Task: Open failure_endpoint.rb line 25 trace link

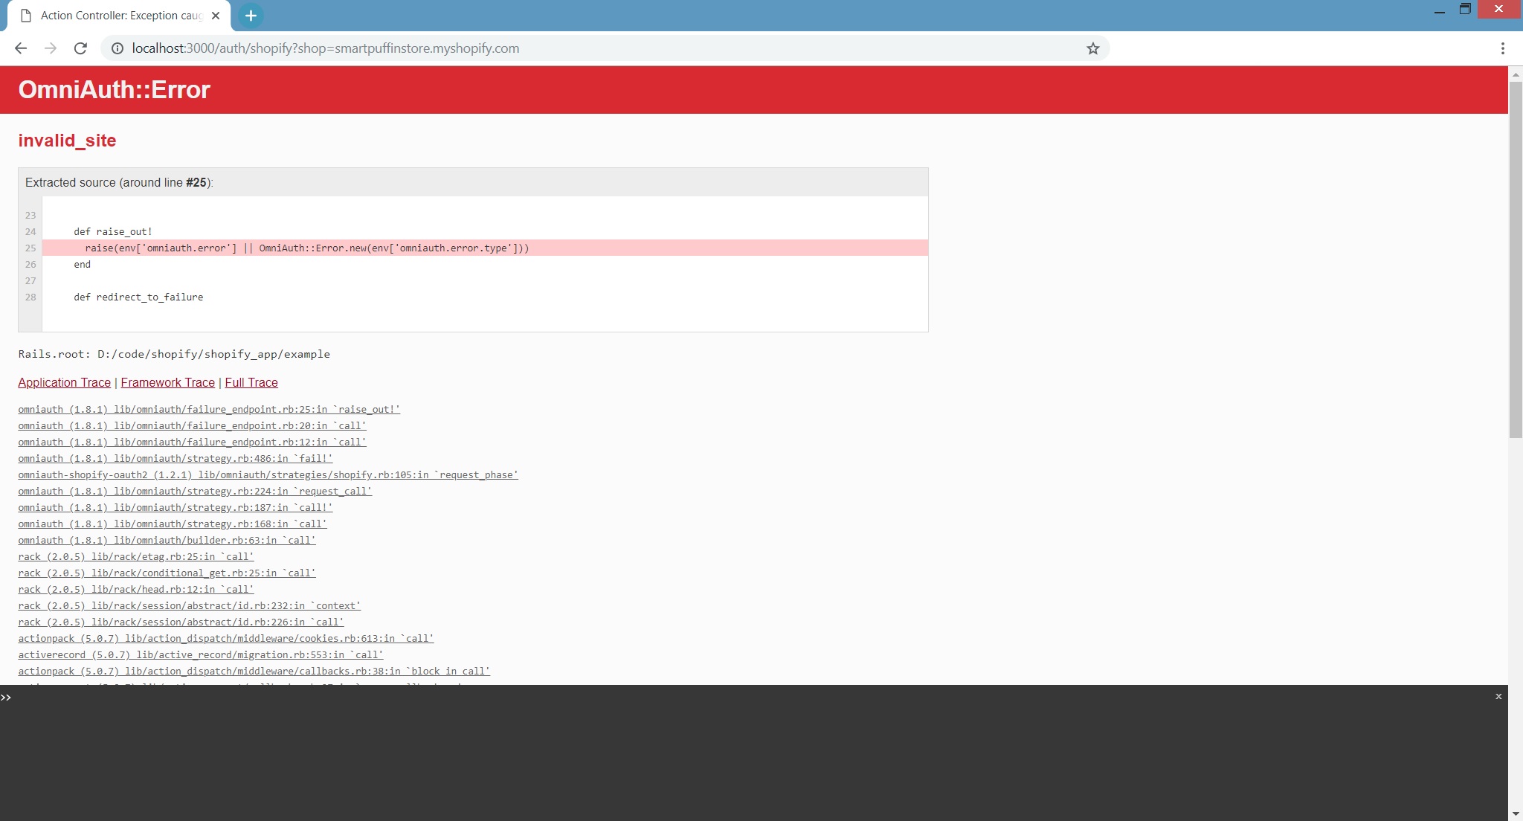Action: tap(208, 409)
